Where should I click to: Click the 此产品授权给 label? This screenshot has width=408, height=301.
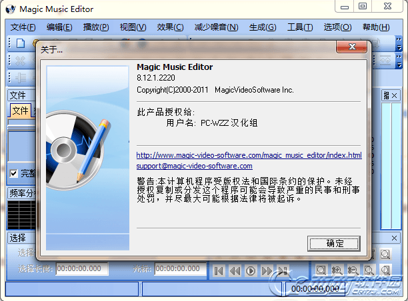tap(166, 113)
